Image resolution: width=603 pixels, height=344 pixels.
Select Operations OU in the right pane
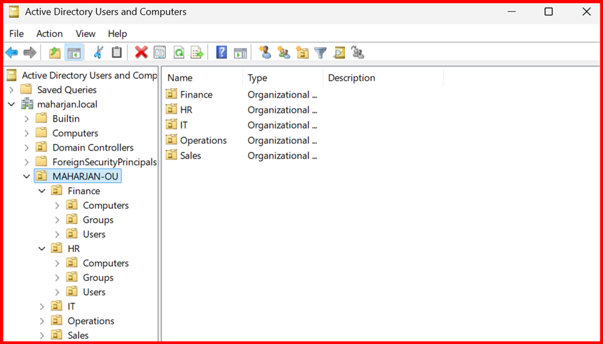click(203, 140)
